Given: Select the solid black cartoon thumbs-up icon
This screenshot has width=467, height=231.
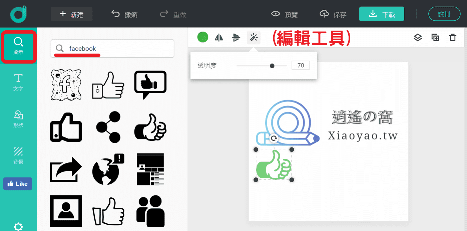Looking at the screenshot, I should 150,127.
